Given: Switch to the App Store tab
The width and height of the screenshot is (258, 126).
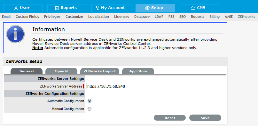Looking at the screenshot, I should click(x=138, y=71).
